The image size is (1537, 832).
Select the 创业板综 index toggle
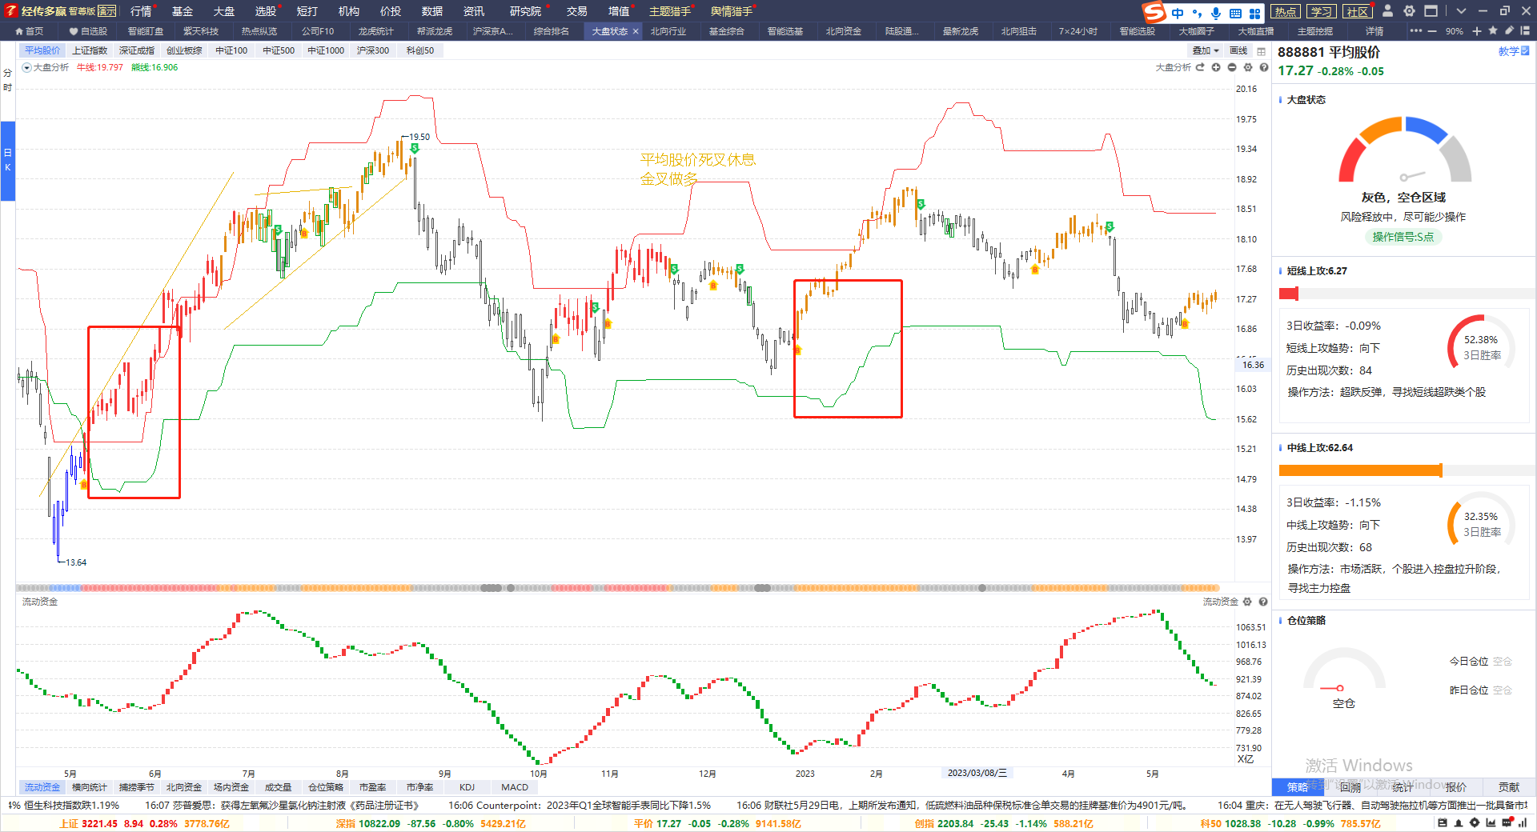point(184,50)
